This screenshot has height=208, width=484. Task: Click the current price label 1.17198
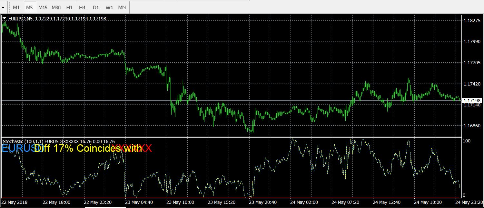point(472,101)
